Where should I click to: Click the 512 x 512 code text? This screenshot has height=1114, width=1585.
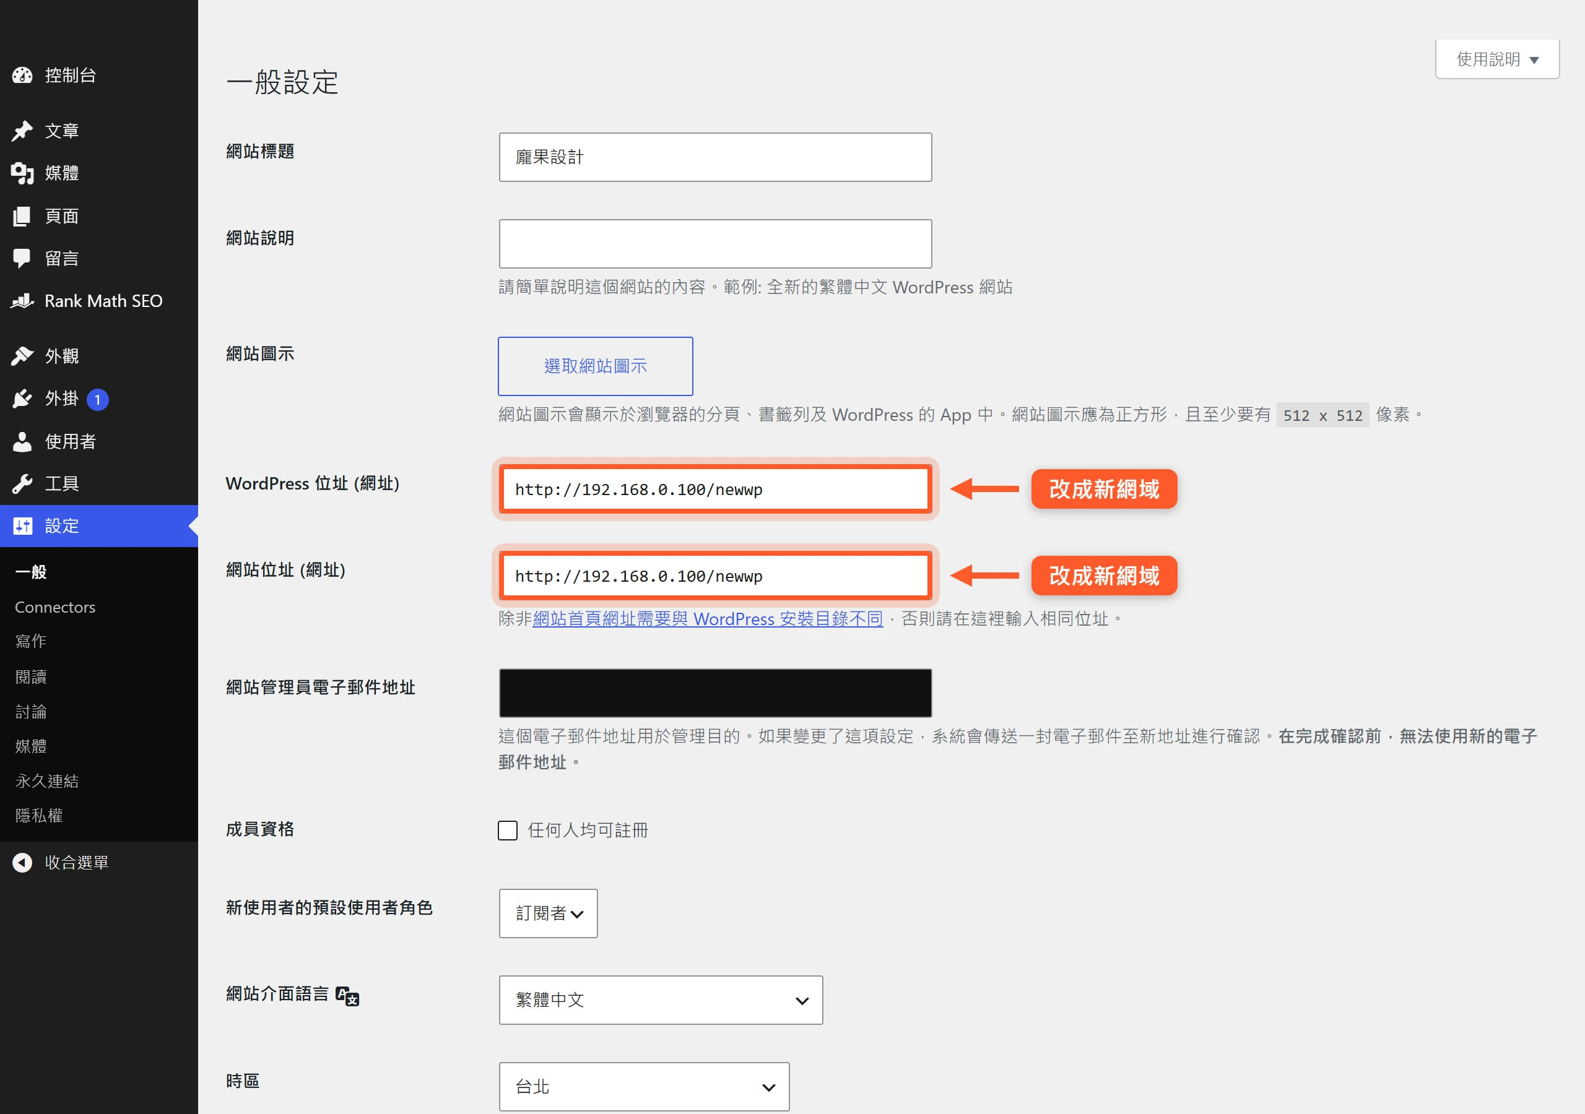pyautogui.click(x=1322, y=415)
